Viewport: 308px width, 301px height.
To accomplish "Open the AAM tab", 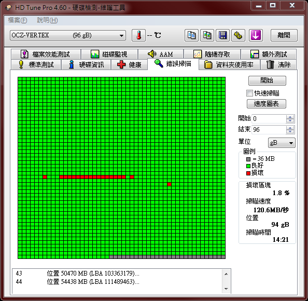I will (161, 54).
